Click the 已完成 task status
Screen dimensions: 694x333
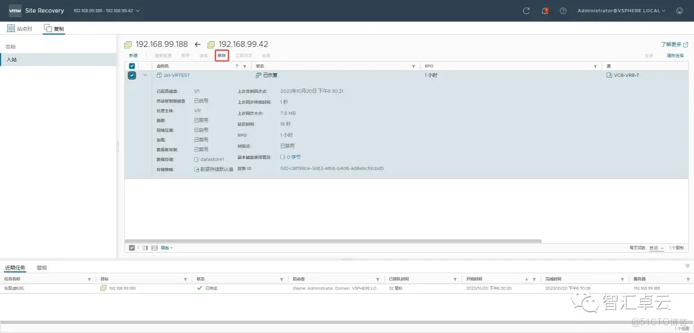point(211,288)
